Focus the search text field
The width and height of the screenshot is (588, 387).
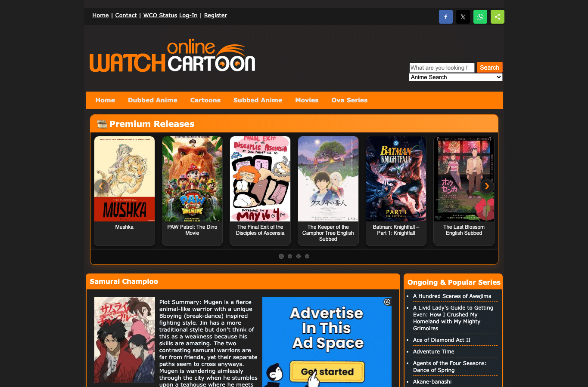pos(442,68)
